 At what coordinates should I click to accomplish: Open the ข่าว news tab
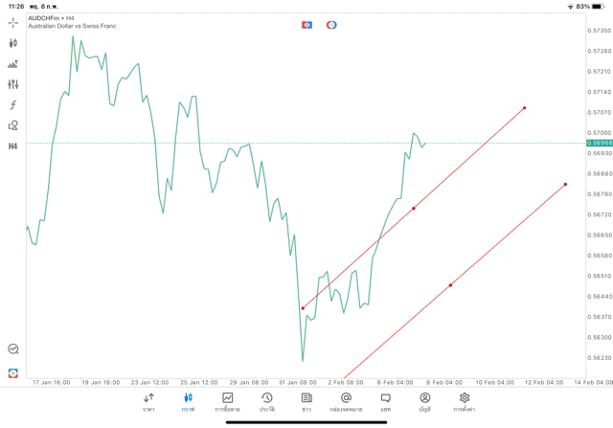[306, 402]
